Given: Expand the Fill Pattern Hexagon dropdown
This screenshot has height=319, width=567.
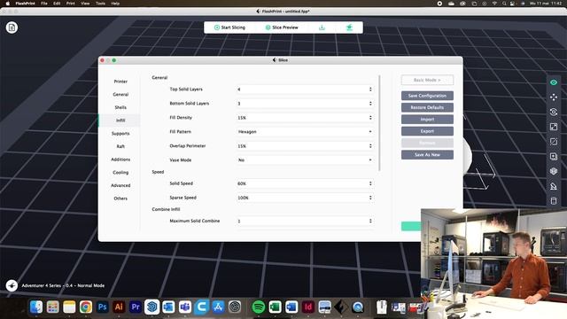Looking at the screenshot, I should click(x=305, y=132).
